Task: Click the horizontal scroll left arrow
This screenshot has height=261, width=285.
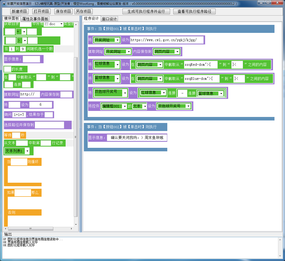Action: (x=6, y=229)
